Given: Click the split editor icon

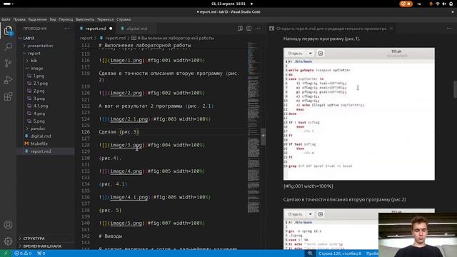Looking at the screenshot, I should coord(249,29).
